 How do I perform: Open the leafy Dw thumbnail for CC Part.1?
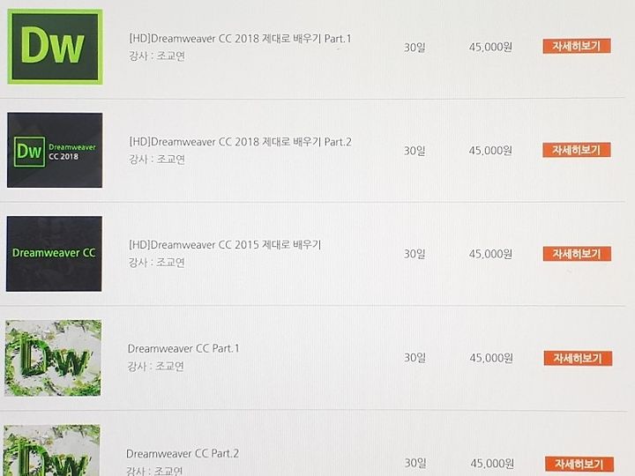pyautogui.click(x=53, y=358)
